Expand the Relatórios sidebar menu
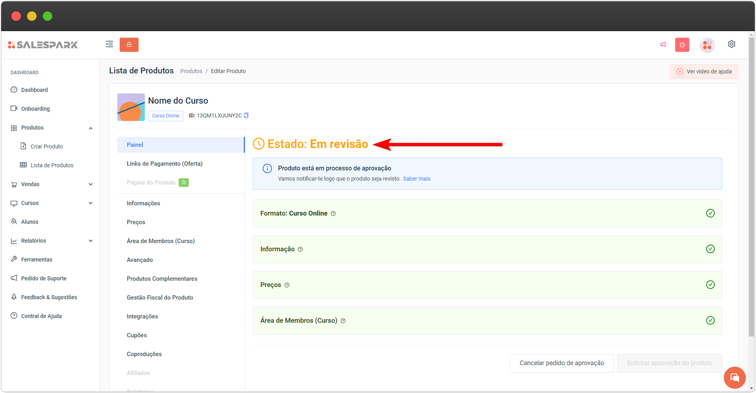 90,241
